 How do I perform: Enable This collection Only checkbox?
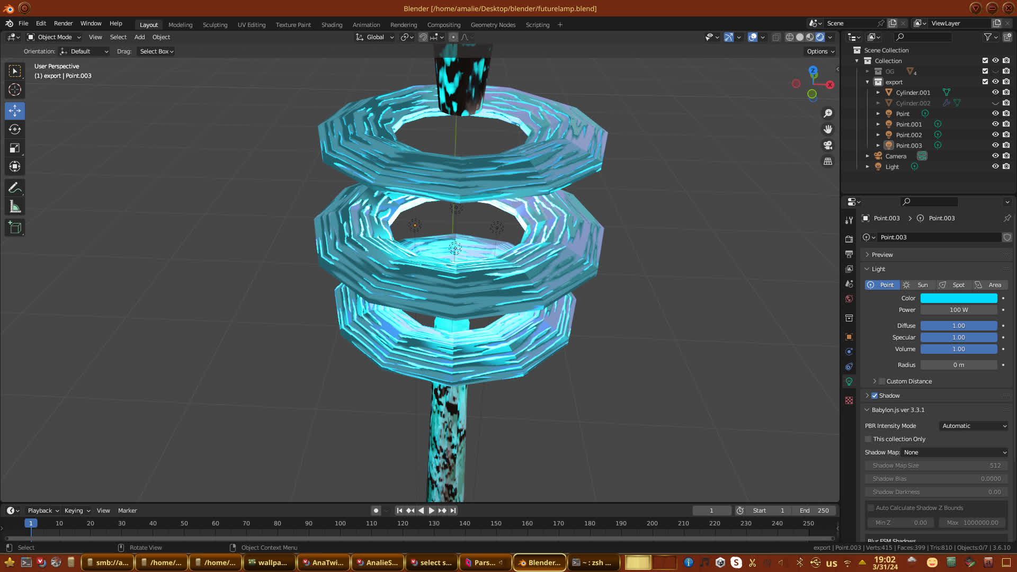point(868,439)
